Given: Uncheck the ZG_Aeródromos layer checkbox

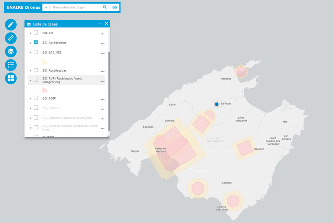Looking at the screenshot, I should (36, 43).
